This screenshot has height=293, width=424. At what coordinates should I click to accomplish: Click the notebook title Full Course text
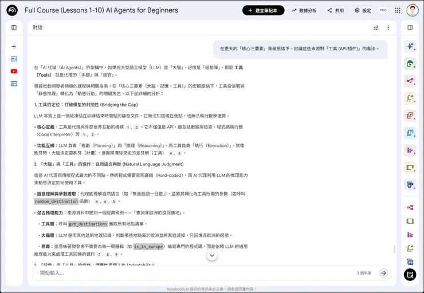tap(101, 10)
